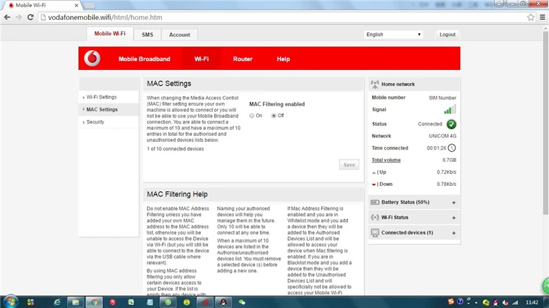Expand the Battery Status section
Viewport: 549px width, 308px height.
(x=454, y=202)
